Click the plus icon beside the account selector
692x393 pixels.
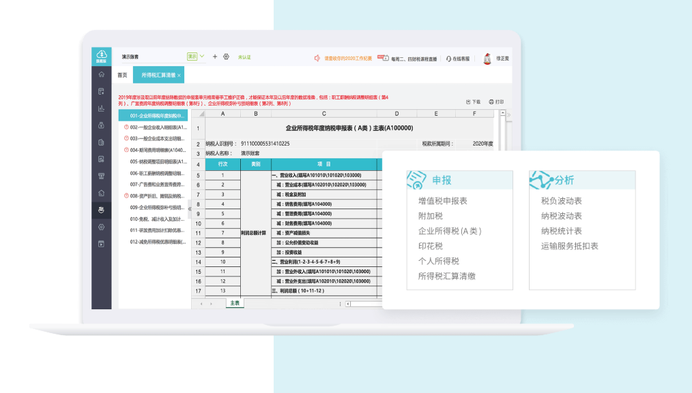coord(215,57)
